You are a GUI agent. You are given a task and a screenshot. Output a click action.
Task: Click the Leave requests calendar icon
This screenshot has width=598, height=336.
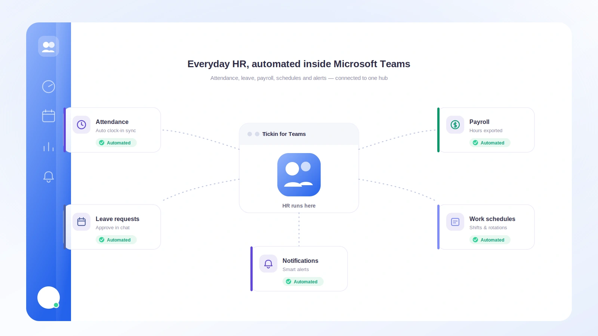(x=81, y=222)
